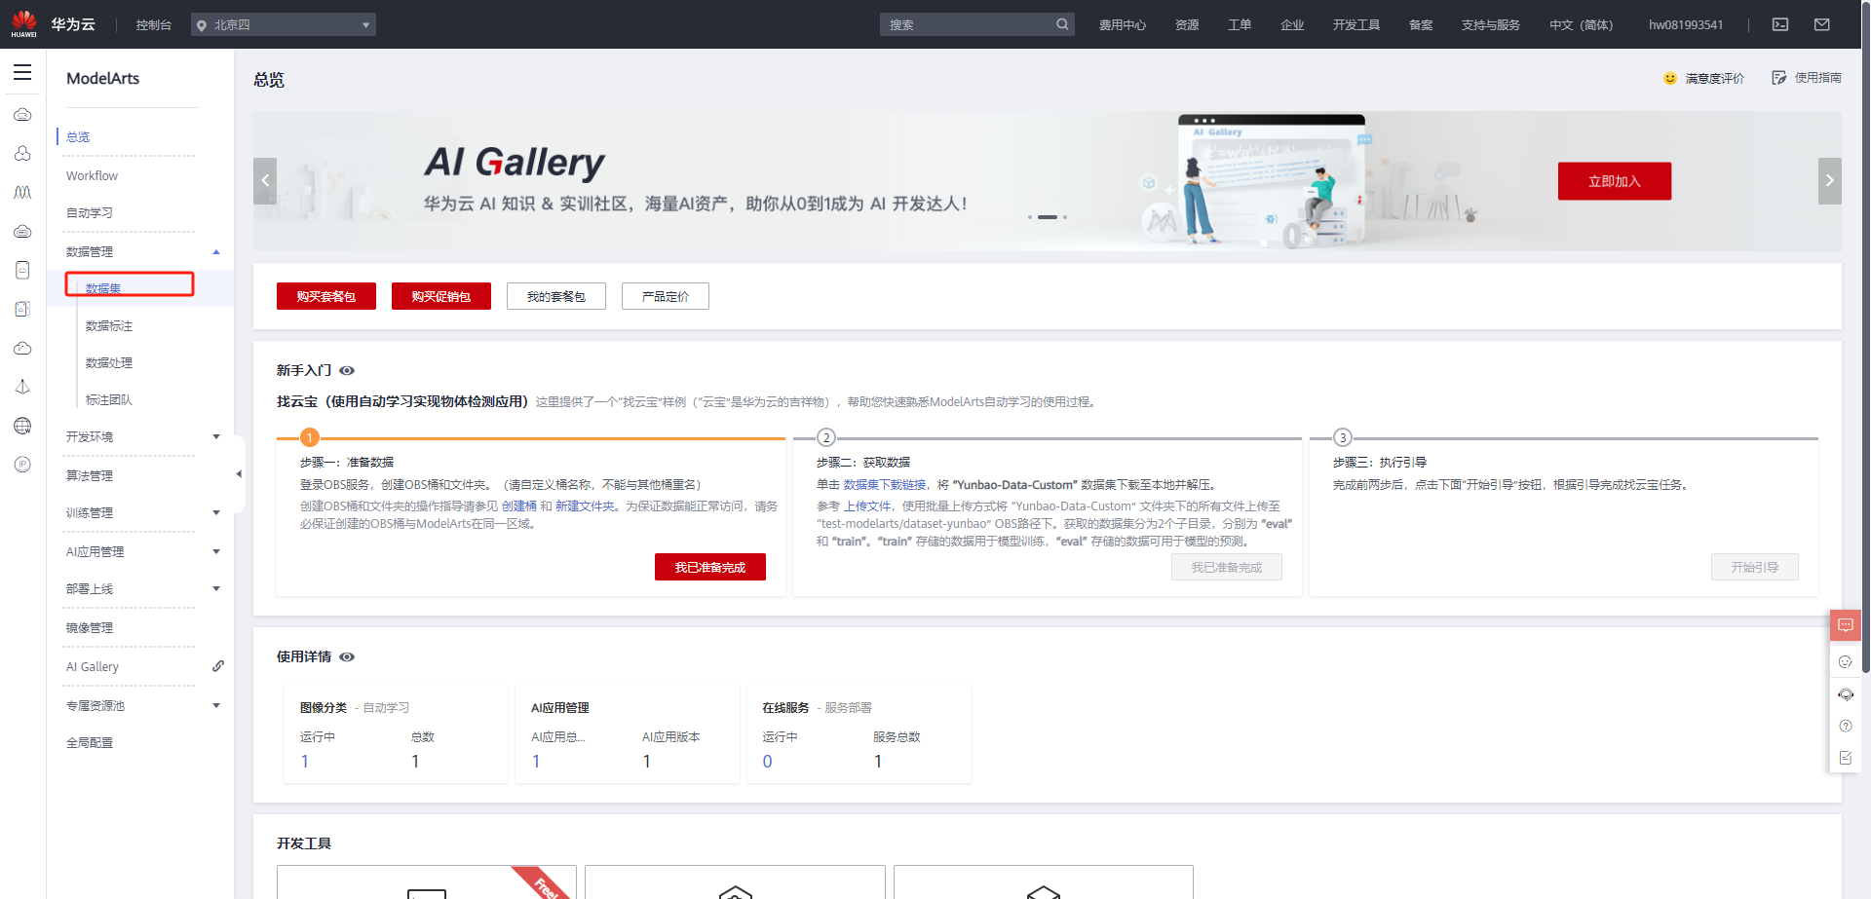Collapse the ModelArts sidebar panel

239,474
